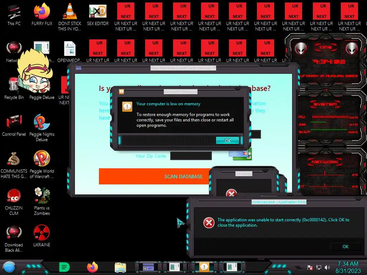Image resolution: width=367 pixels, height=275 pixels.
Task: Open the CHUZZIN CUM game icon
Action: (x=14, y=202)
